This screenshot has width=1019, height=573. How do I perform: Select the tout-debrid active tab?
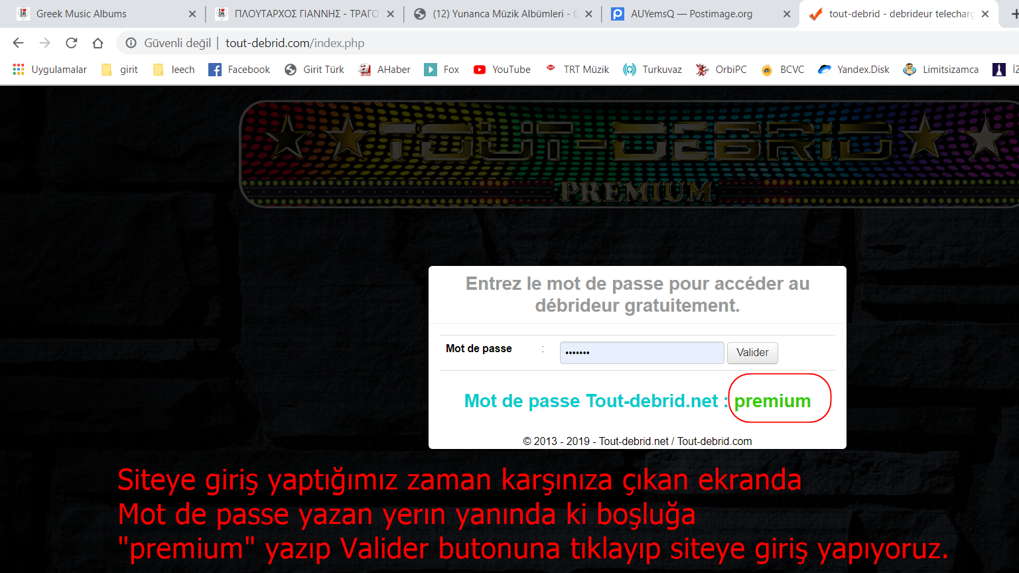click(x=899, y=13)
